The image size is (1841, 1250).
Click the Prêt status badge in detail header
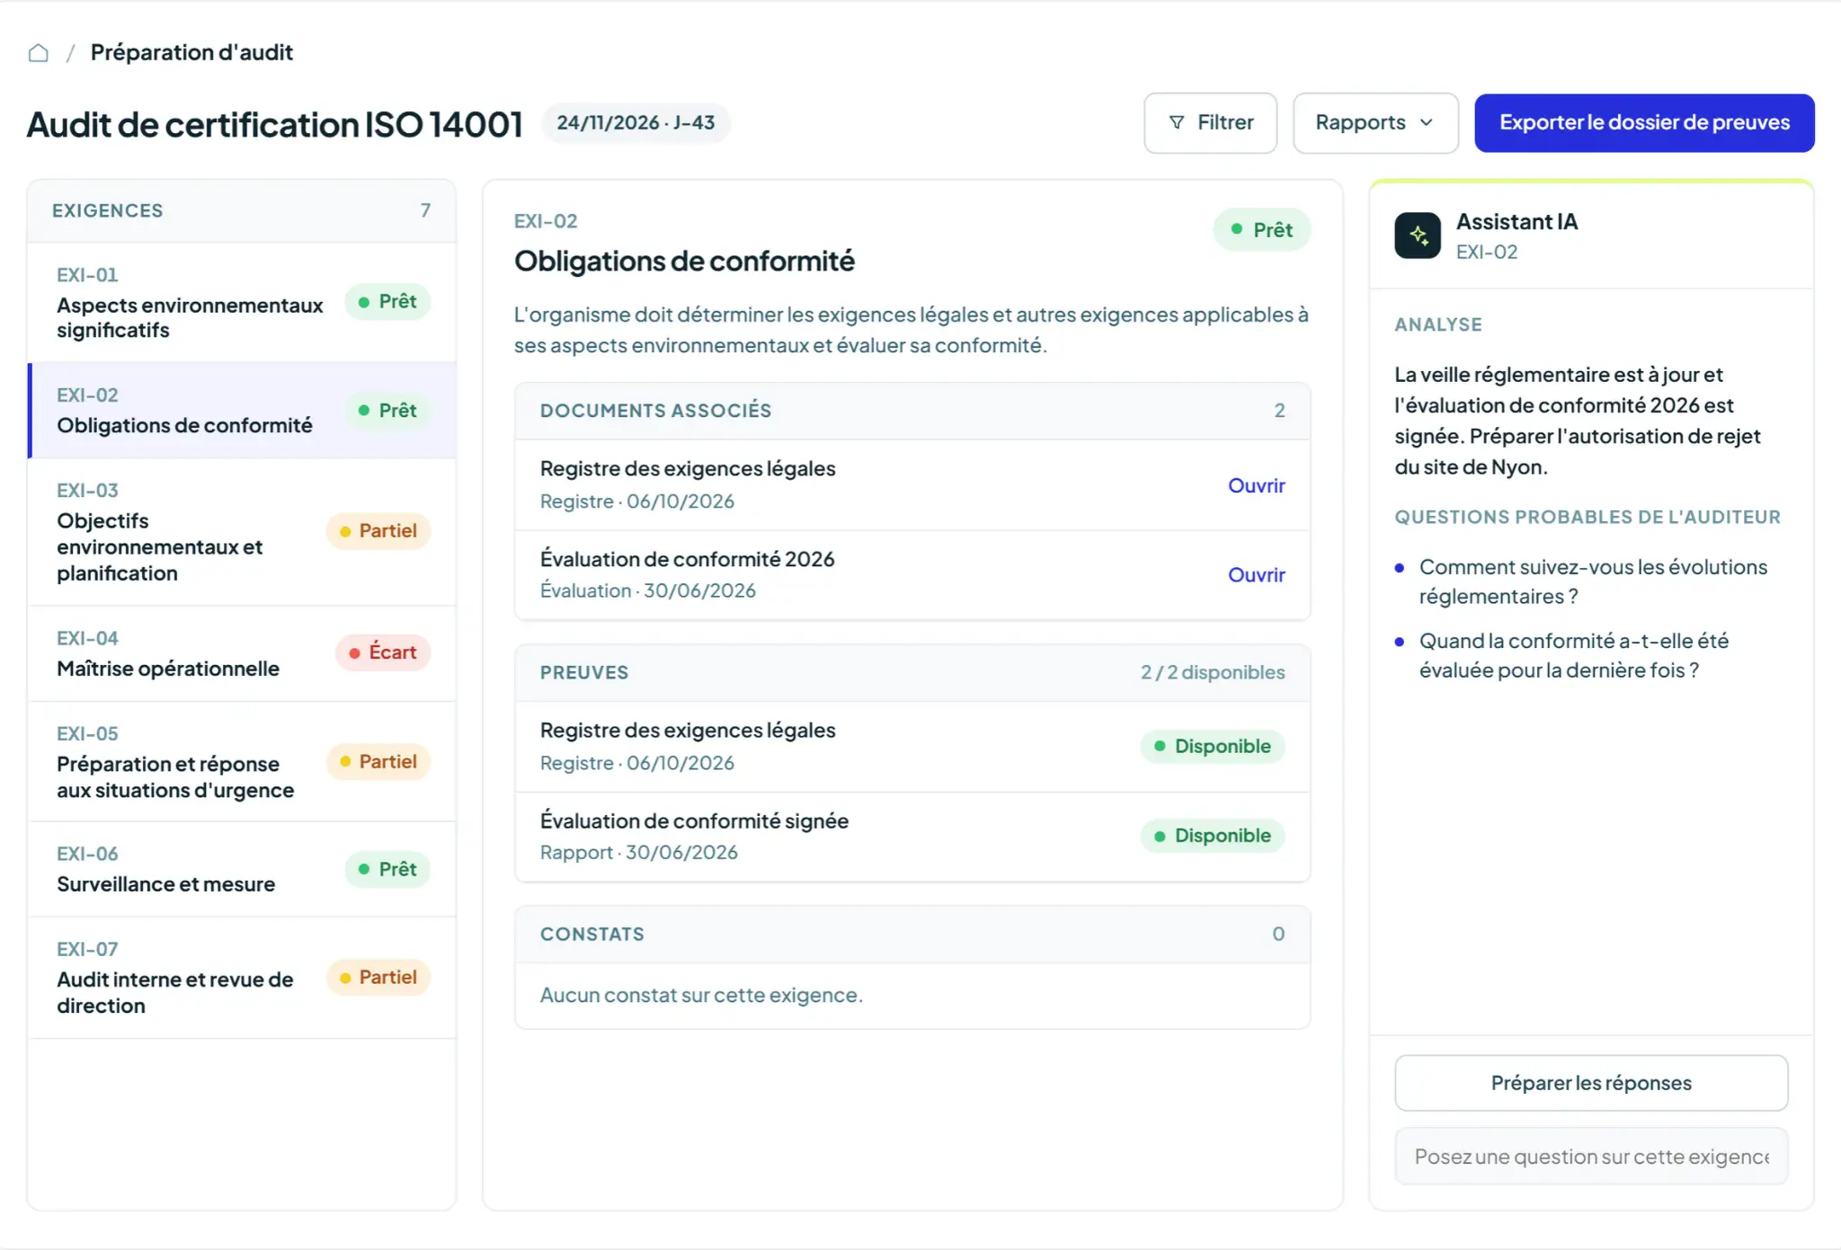click(x=1261, y=230)
